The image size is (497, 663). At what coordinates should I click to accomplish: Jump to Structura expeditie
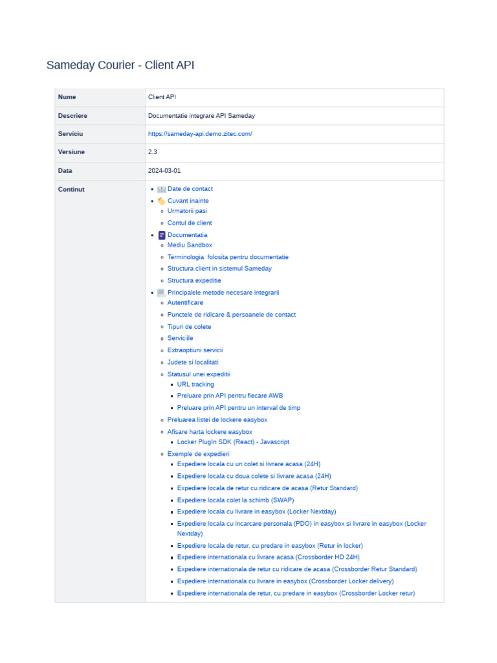click(x=194, y=281)
